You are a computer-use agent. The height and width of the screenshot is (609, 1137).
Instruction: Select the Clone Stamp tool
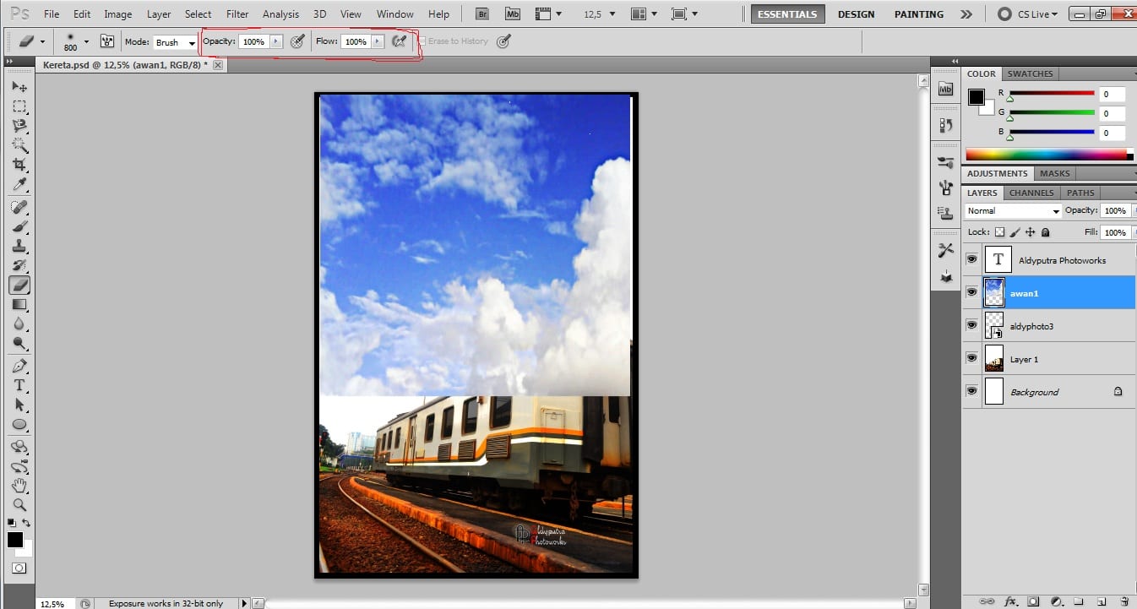(x=19, y=247)
